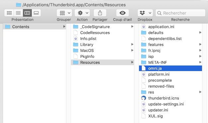Screen dimensions: 208x123
Task: Click the Info.plist file icon
Action: click(76, 39)
